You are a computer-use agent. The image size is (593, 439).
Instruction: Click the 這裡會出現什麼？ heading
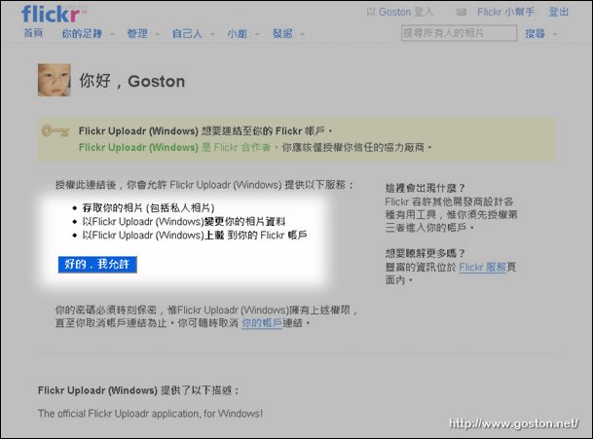(425, 188)
